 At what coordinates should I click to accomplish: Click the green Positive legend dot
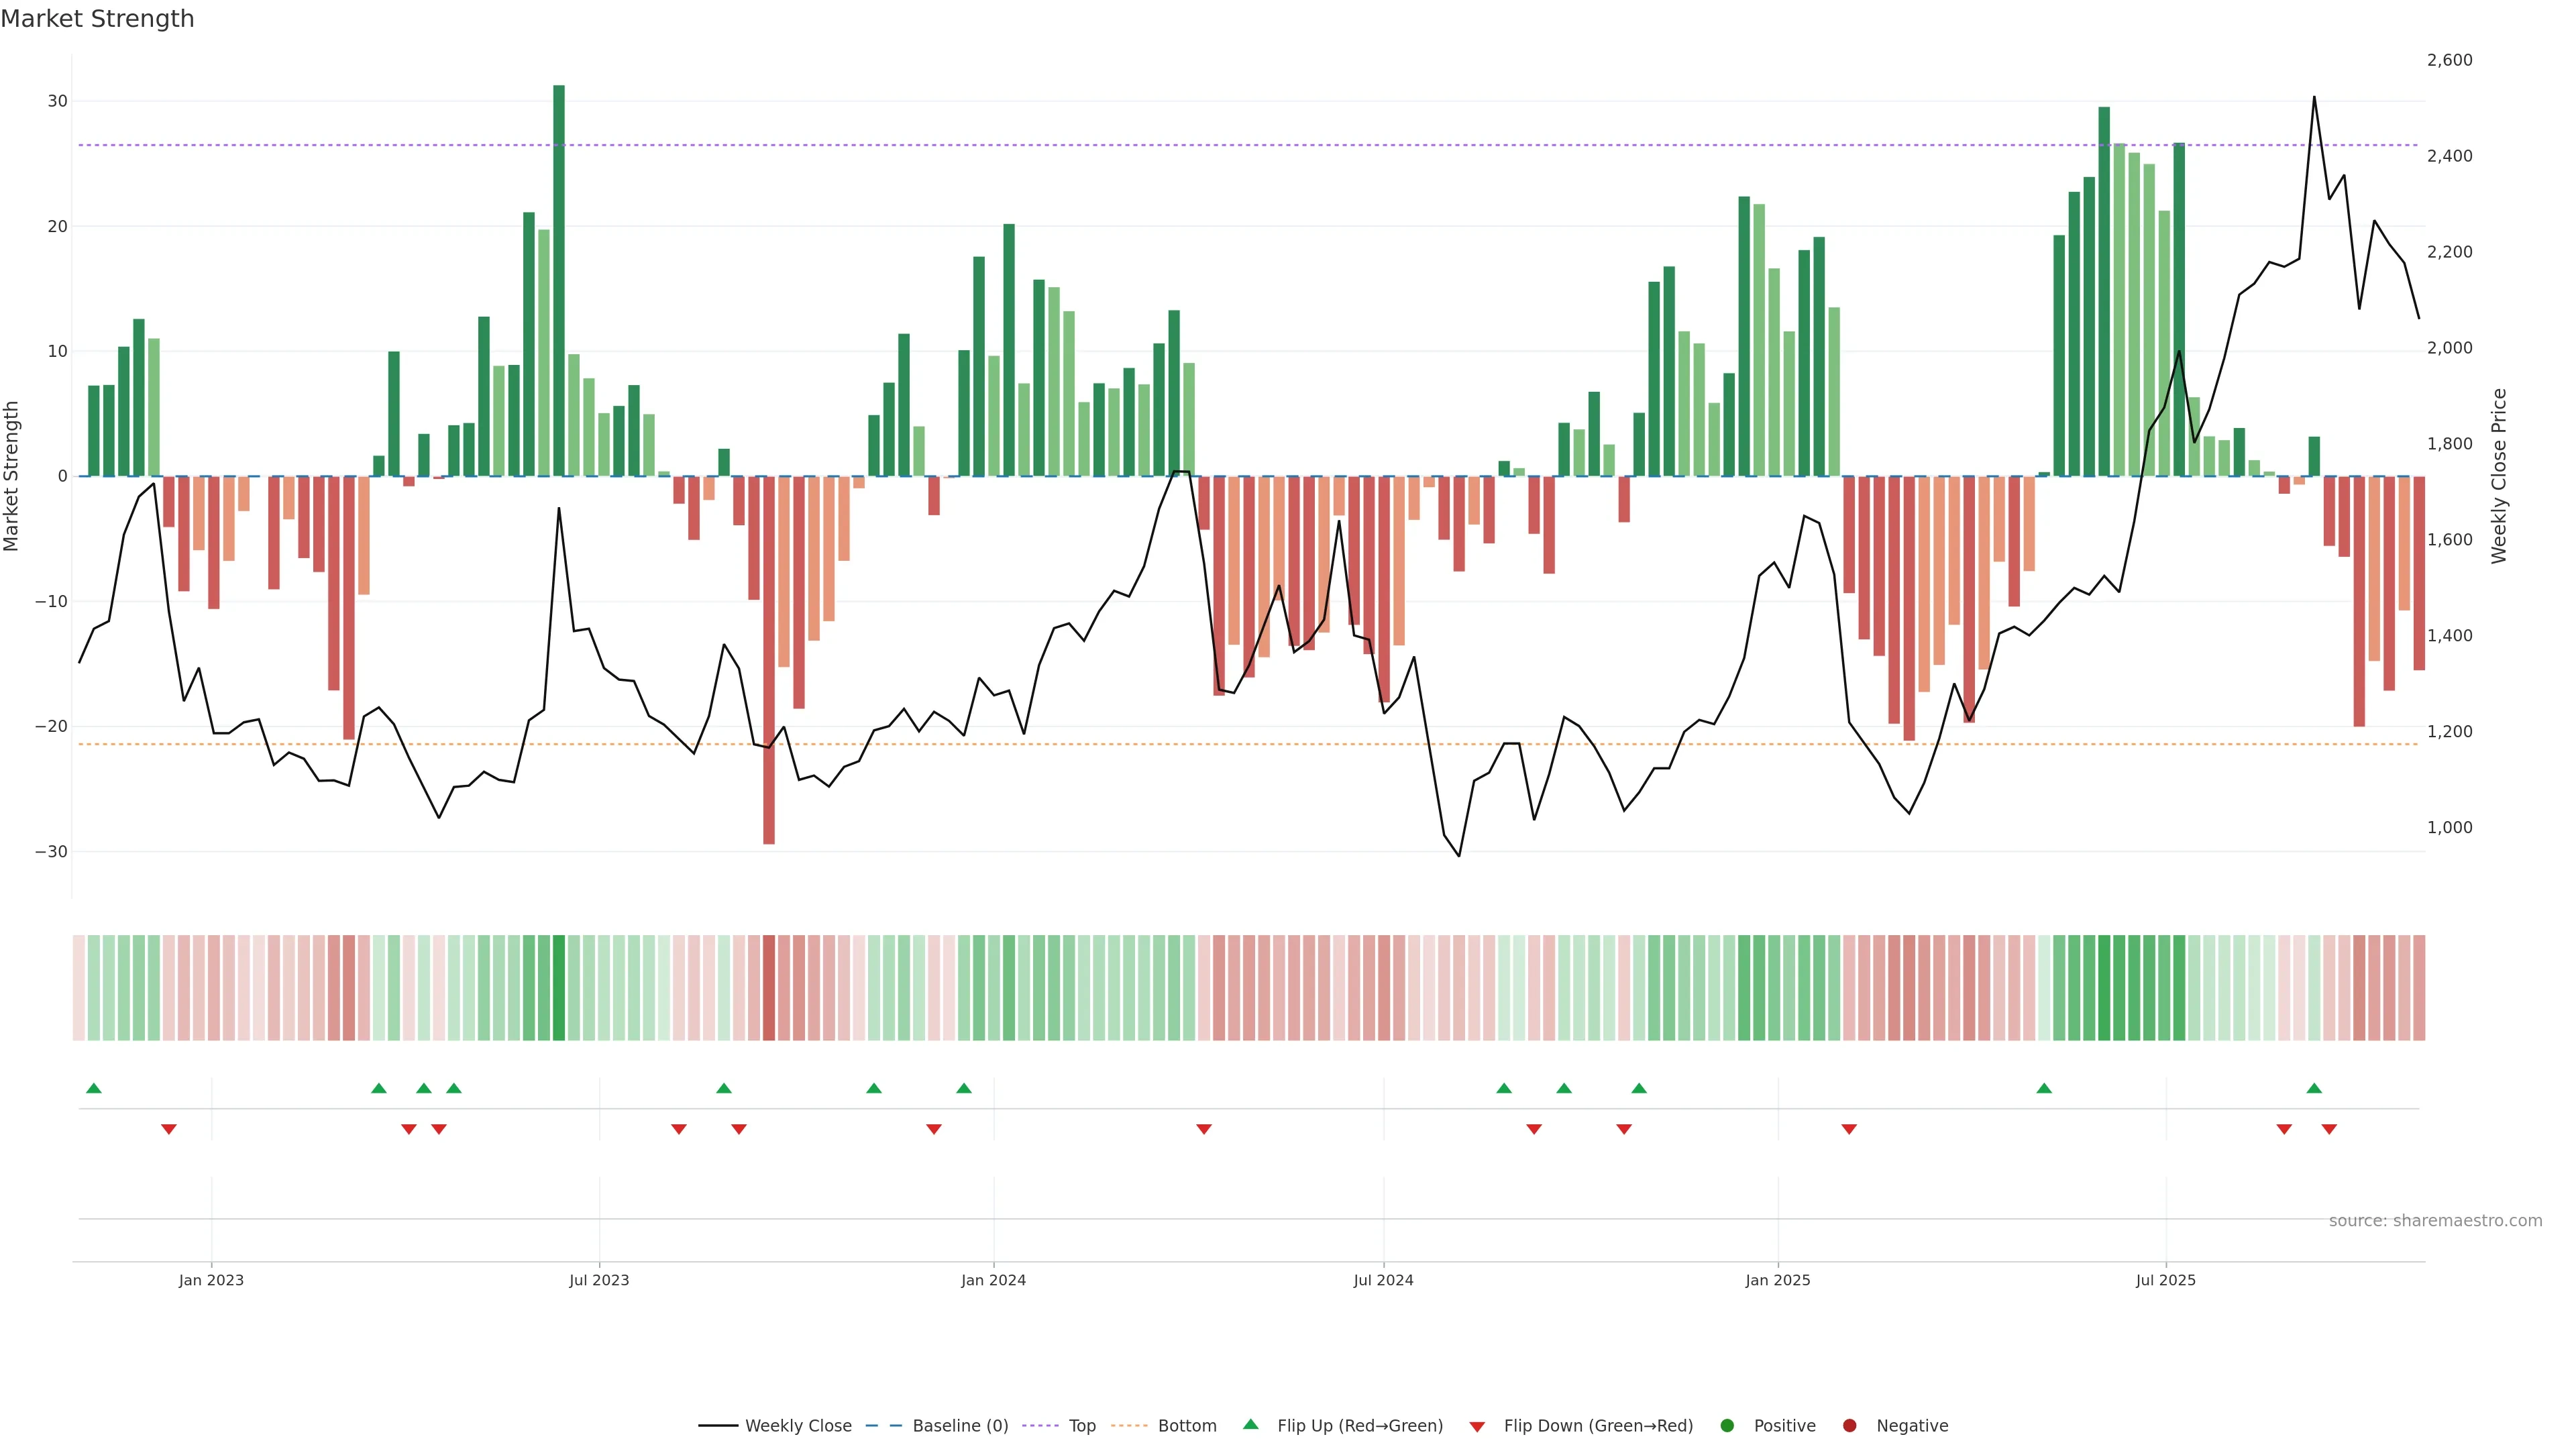[x=1727, y=1426]
